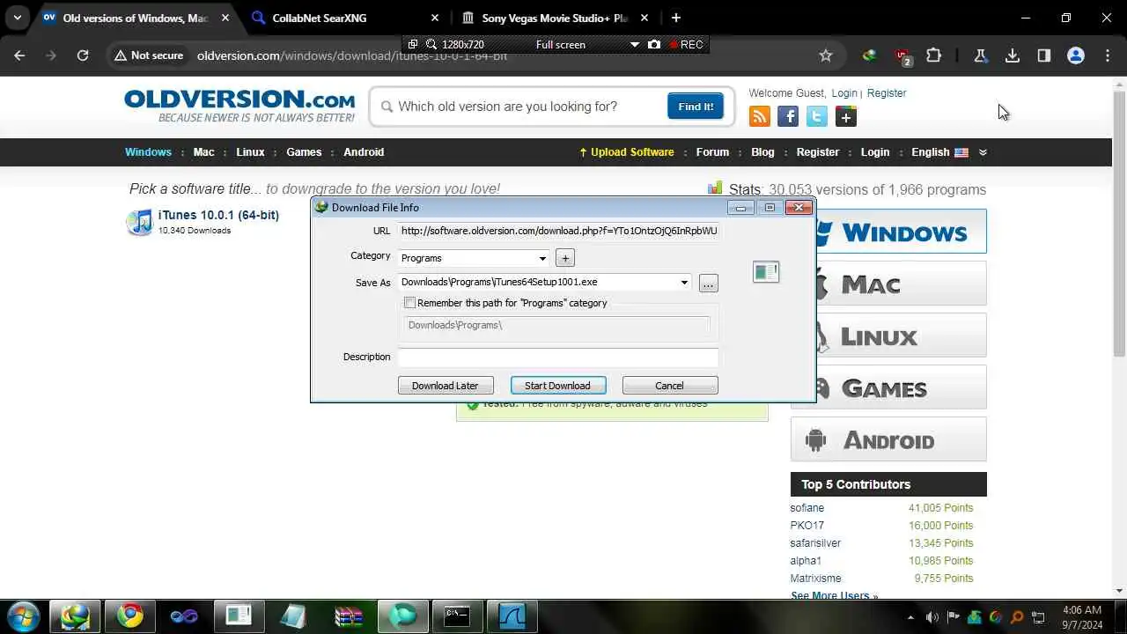Open the Upload Software link
1127x634 pixels.
(626, 152)
